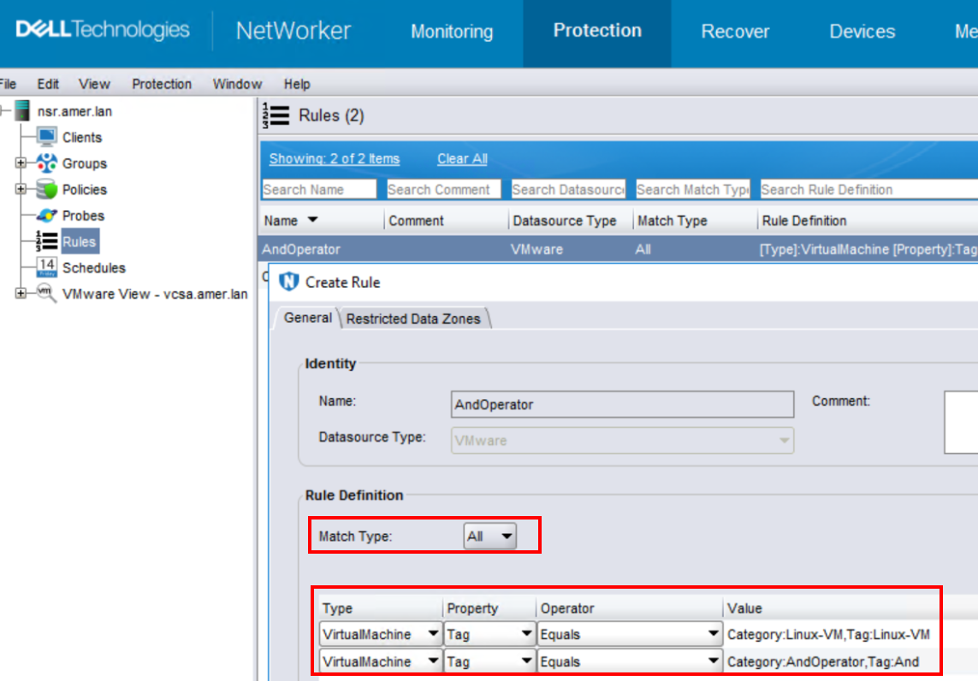Open the Match Type dropdown
The image size is (978, 681).
pos(490,537)
